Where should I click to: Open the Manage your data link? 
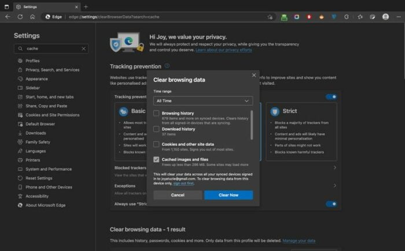pos(299,241)
